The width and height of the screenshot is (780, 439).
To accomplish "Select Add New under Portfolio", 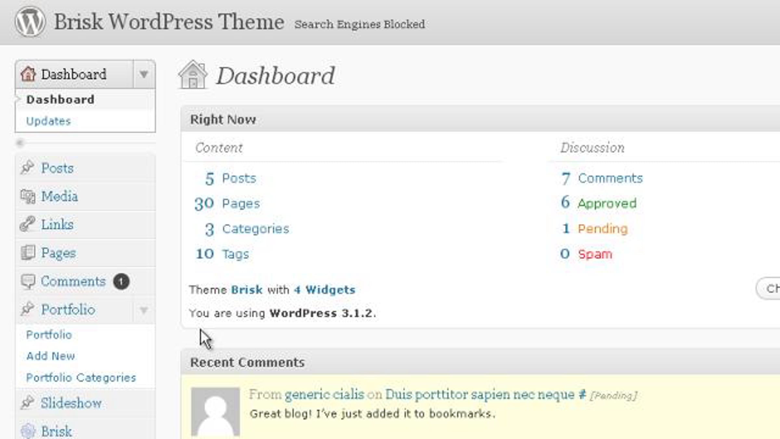I will (51, 356).
